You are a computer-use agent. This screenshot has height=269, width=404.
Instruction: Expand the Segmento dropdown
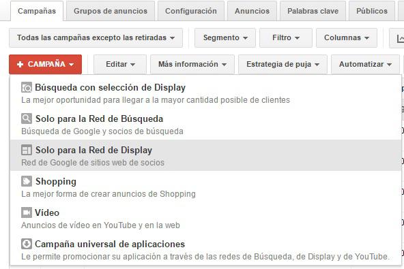point(225,38)
